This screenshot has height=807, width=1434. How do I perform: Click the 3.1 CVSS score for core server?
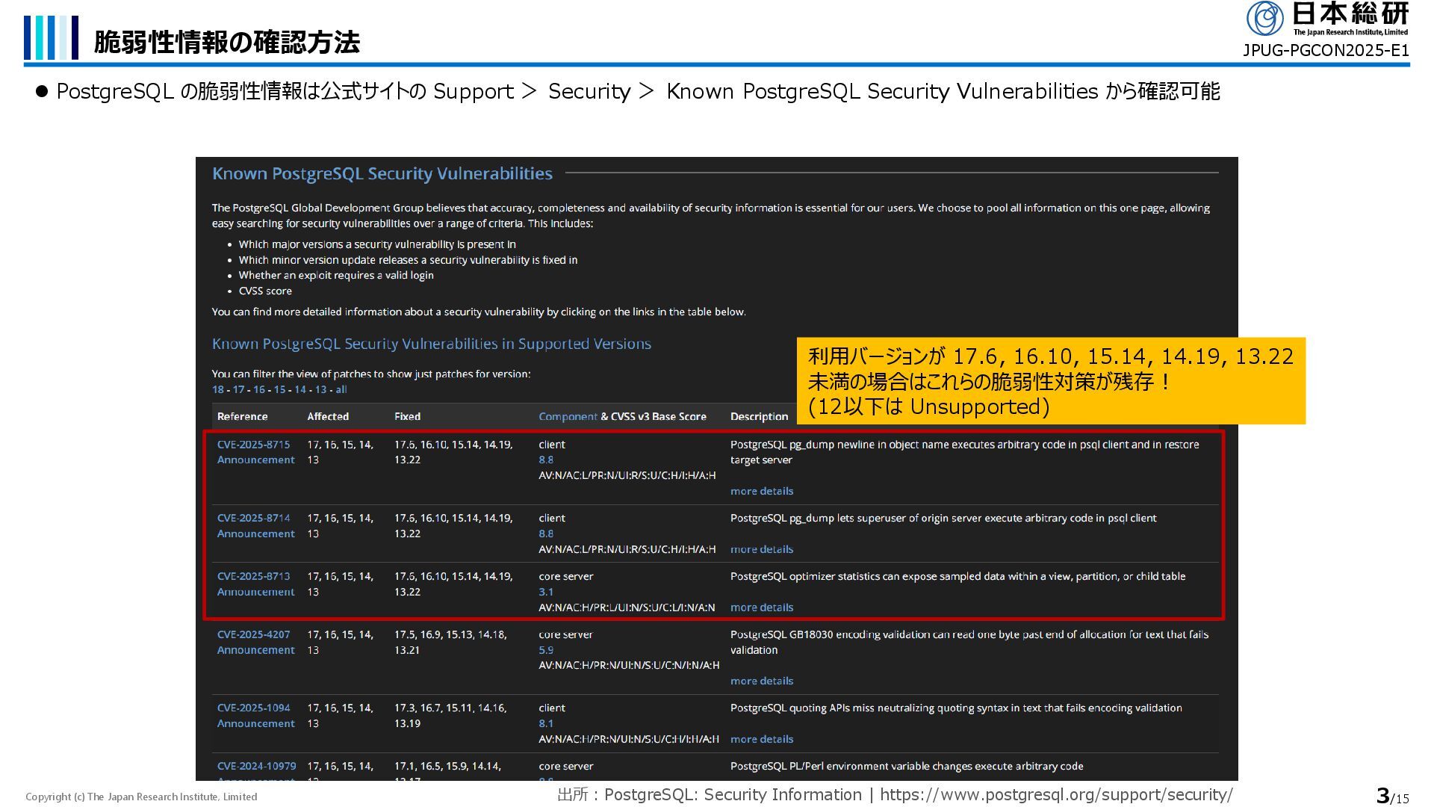click(x=546, y=592)
